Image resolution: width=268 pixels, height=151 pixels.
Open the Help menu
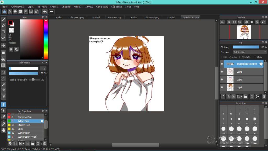[137, 7]
